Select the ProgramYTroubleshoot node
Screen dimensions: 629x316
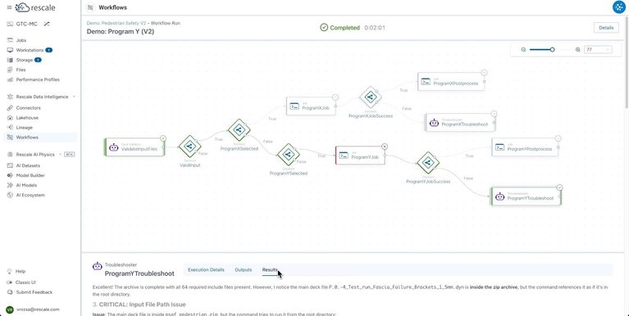(x=526, y=196)
